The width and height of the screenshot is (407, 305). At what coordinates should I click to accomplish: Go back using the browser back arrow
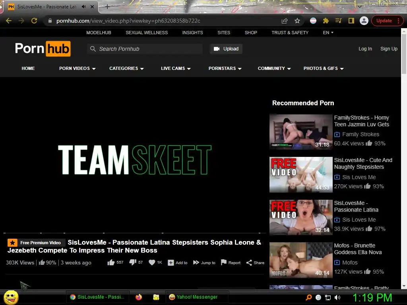click(9, 21)
